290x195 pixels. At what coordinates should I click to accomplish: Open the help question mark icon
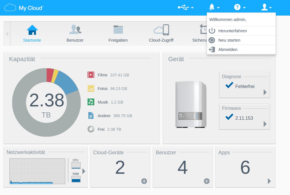237,7
